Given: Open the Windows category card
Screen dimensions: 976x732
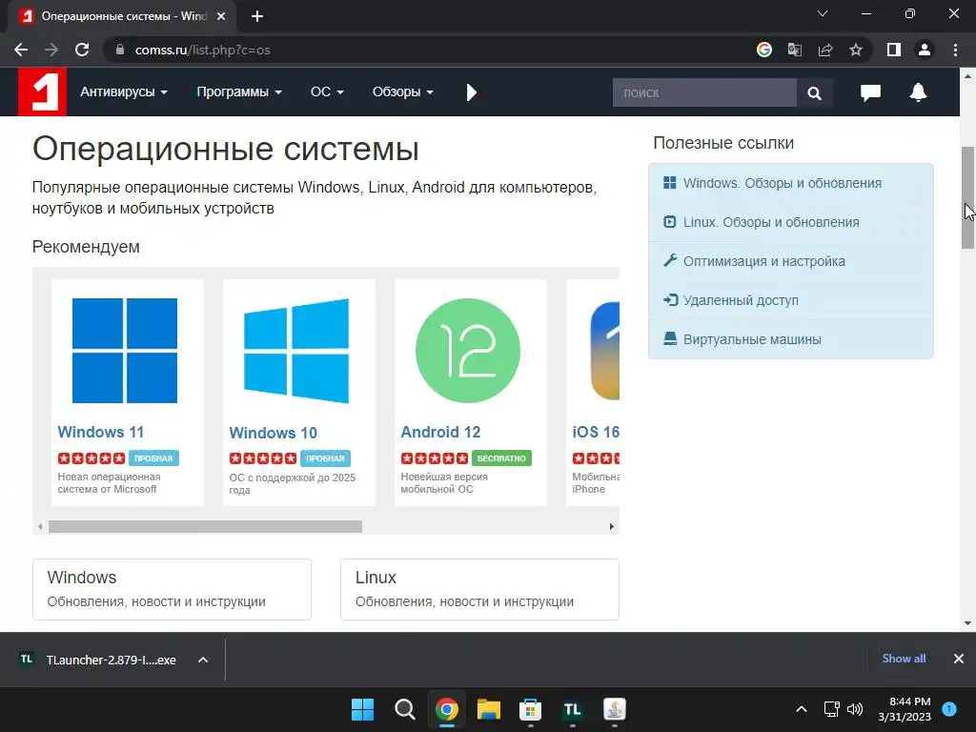Looking at the screenshot, I should click(x=172, y=589).
